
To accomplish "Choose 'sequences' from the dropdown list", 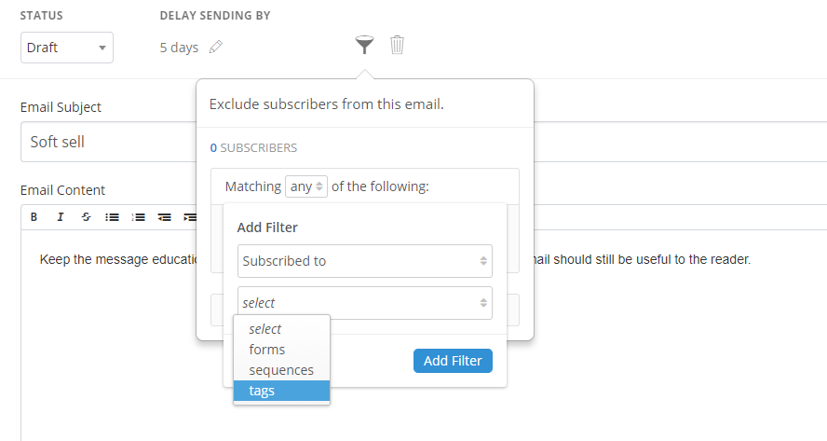I will coord(281,370).
